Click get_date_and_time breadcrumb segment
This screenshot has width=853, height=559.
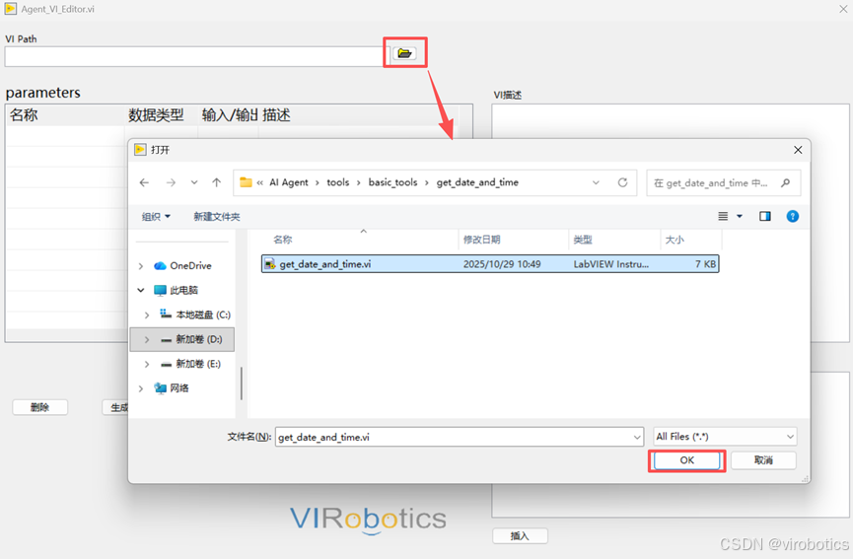click(477, 182)
